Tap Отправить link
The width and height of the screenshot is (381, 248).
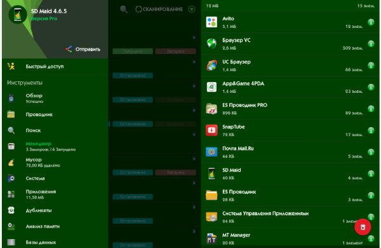point(88,49)
